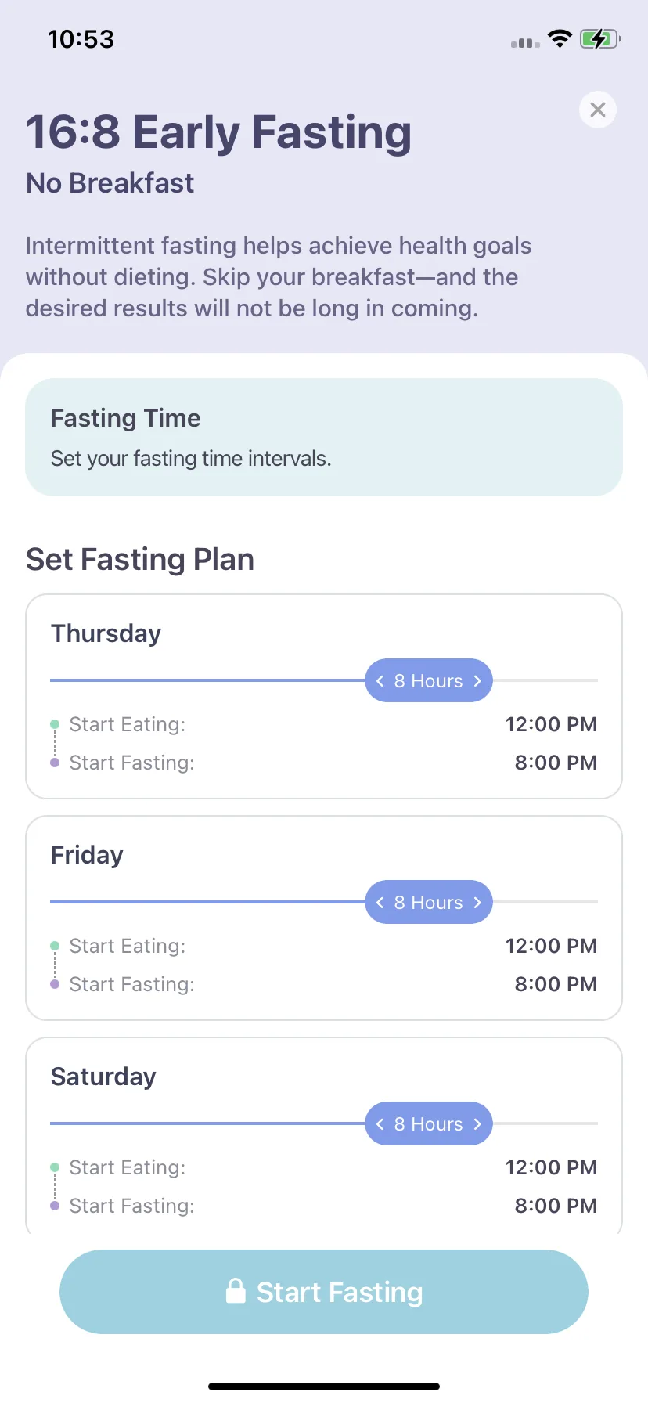This screenshot has height=1403, width=648.
Task: Tap Friday's 8:00 PM start fasting time
Action: [556, 984]
